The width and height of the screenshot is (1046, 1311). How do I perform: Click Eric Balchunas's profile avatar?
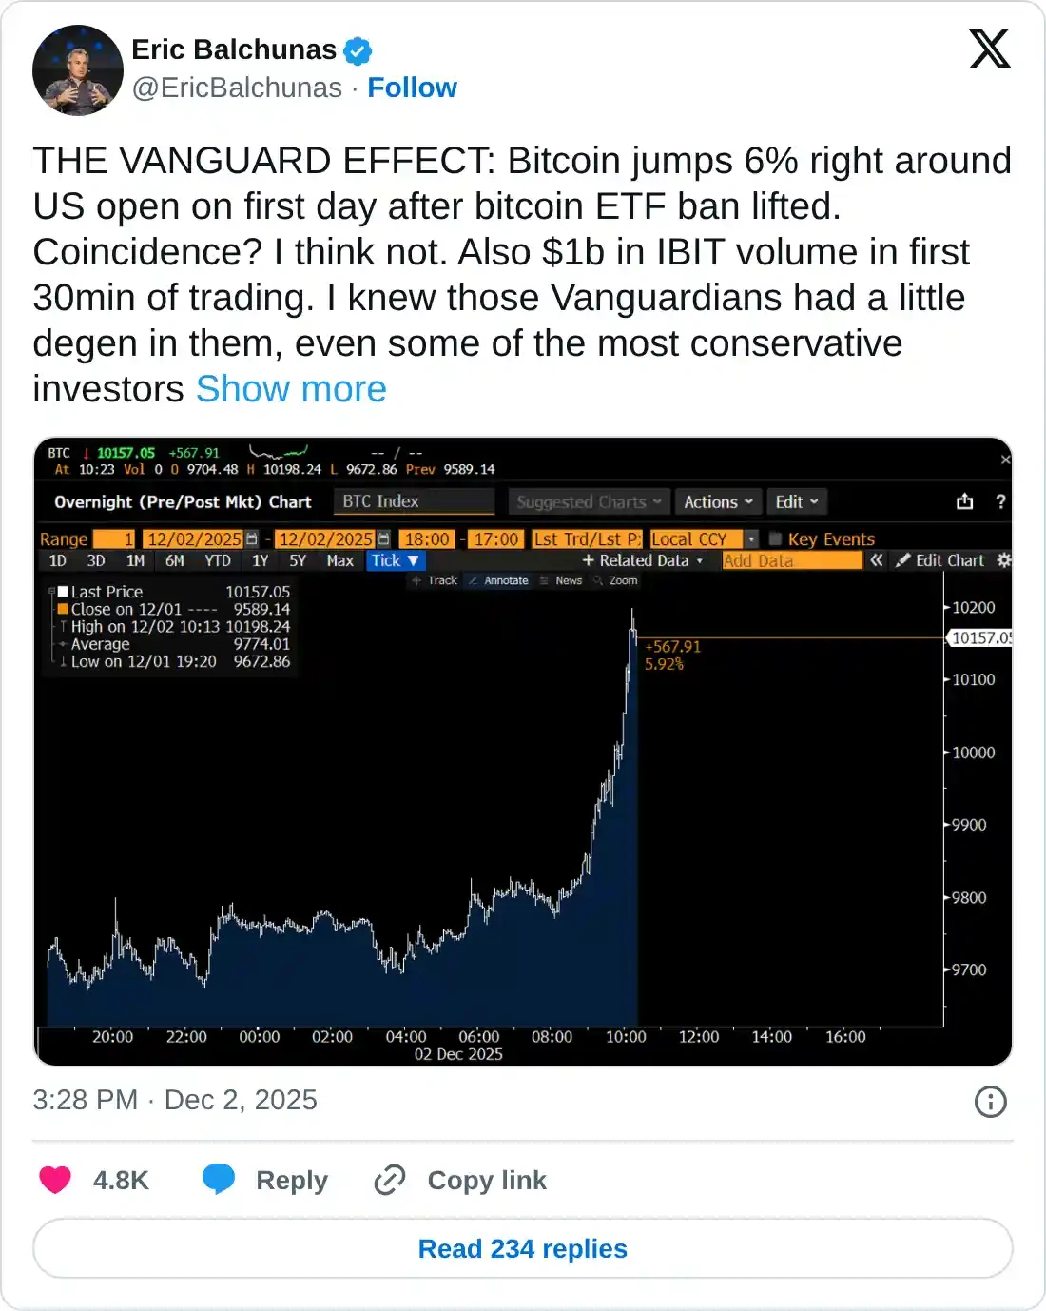78,70
